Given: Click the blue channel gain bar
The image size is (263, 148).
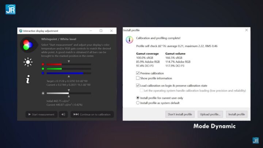Looking at the screenshot, I should [x=69, y=73].
